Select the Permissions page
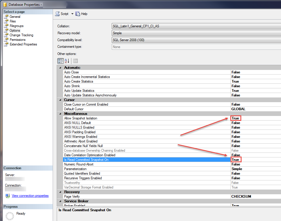281x221 pixels. [18, 40]
